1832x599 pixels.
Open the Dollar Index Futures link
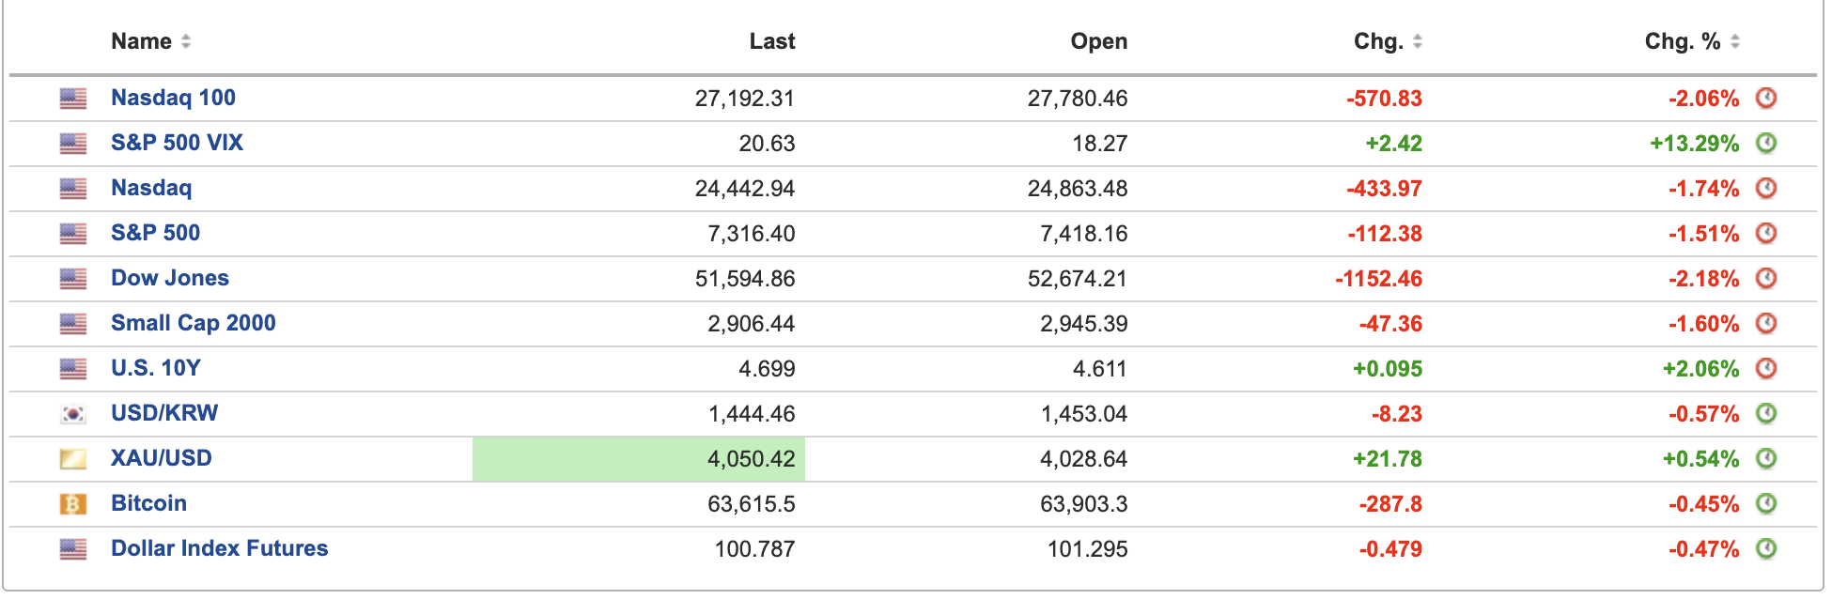219,548
